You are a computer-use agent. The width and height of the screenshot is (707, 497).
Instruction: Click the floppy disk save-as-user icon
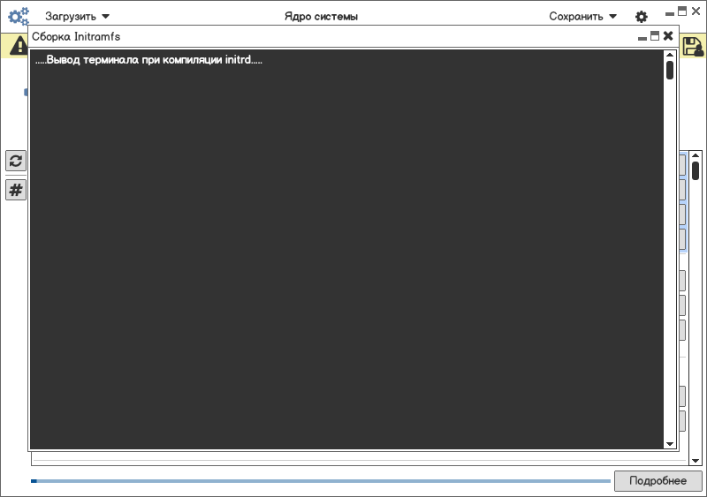pos(693,47)
